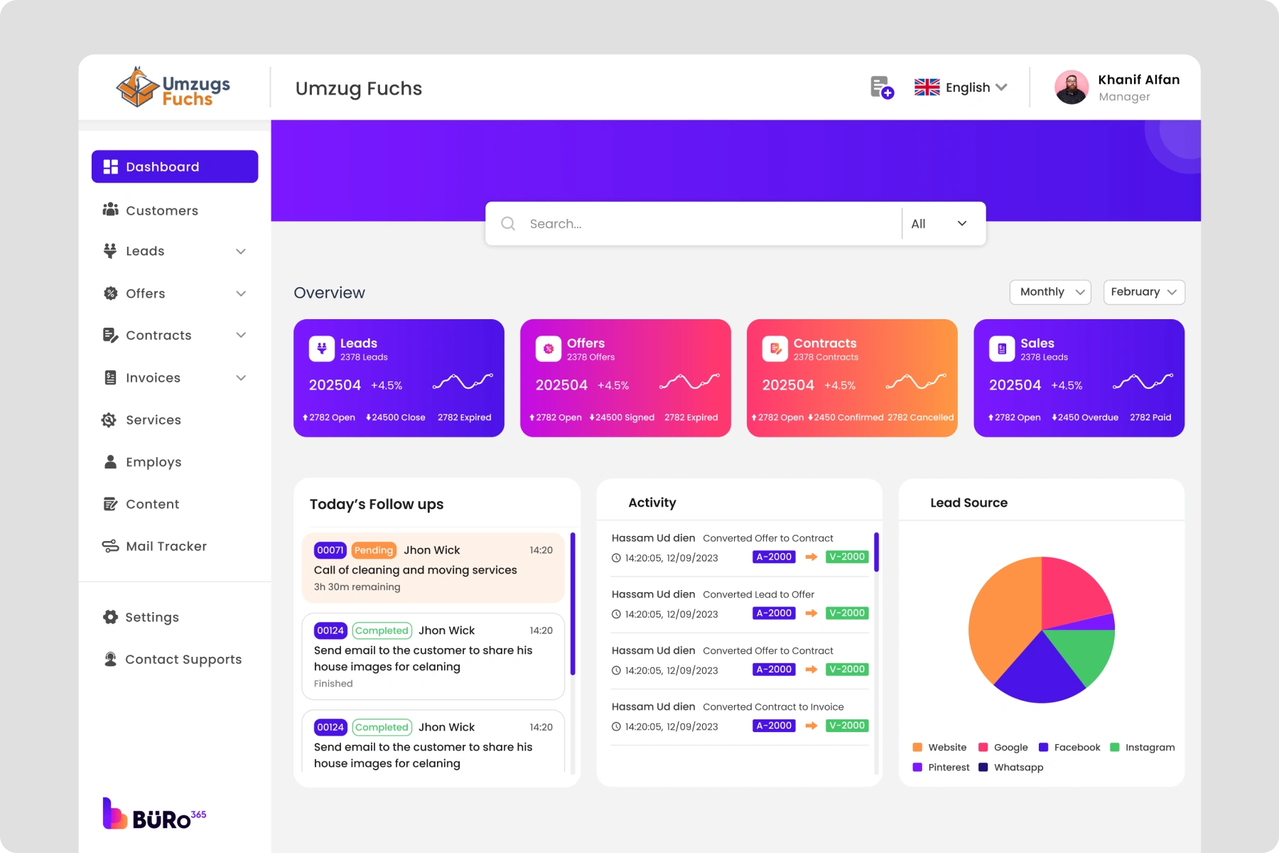The width and height of the screenshot is (1279, 853).
Task: Click Khanif Alfan's profile avatar
Action: pyautogui.click(x=1072, y=87)
